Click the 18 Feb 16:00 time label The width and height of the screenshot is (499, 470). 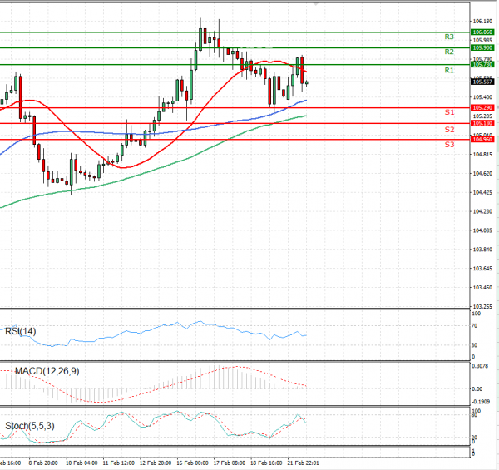[x=266, y=463]
